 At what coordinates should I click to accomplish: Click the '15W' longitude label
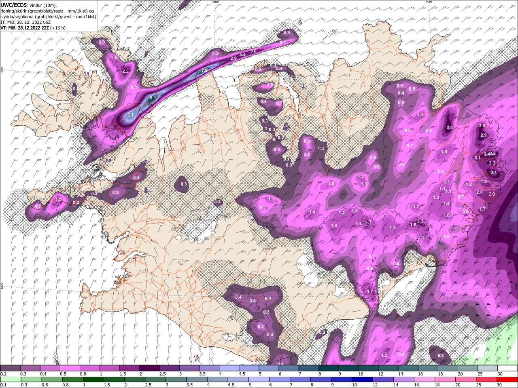pos(429,2)
